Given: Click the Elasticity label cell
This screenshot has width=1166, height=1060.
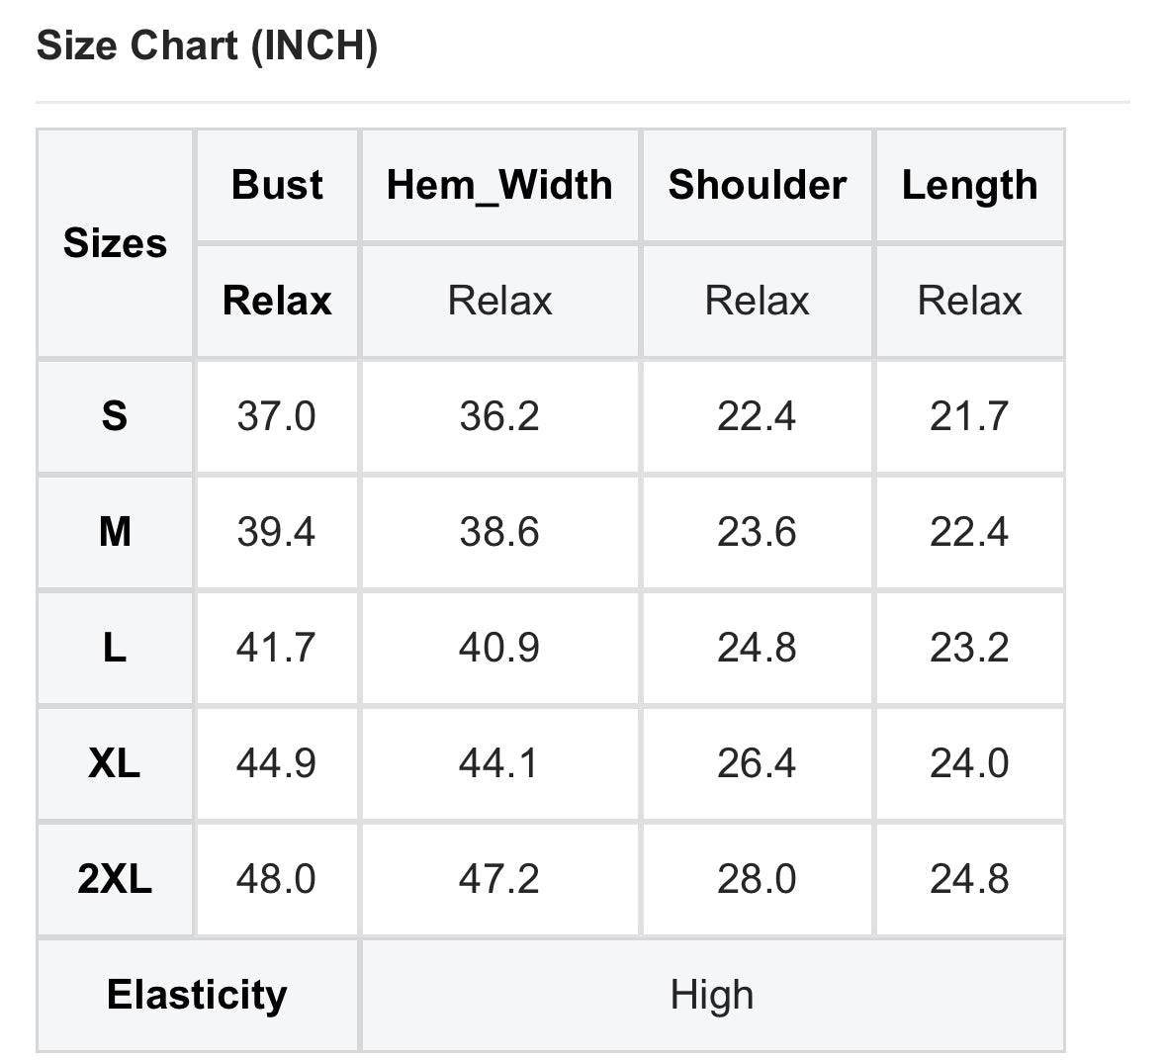Looking at the screenshot, I should tap(198, 996).
